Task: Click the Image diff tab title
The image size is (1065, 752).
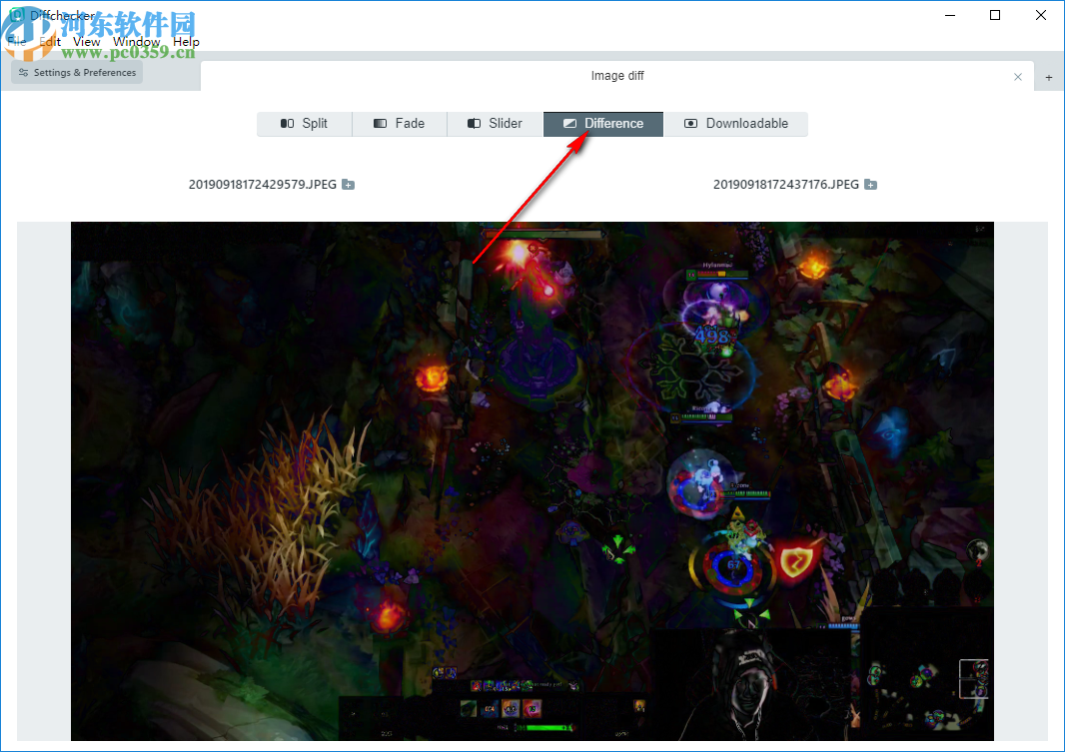Action: click(x=617, y=75)
